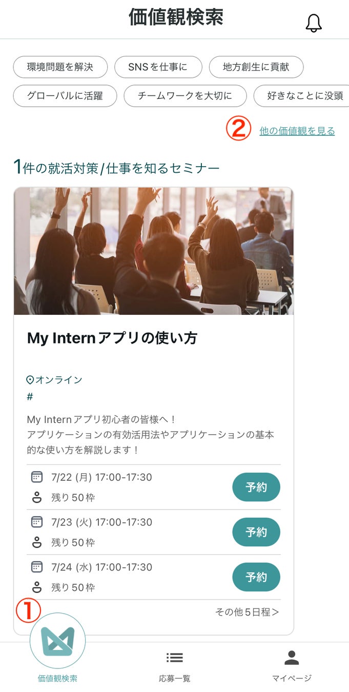
Task: Open the seminar photo thumbnail
Action: [x=154, y=251]
